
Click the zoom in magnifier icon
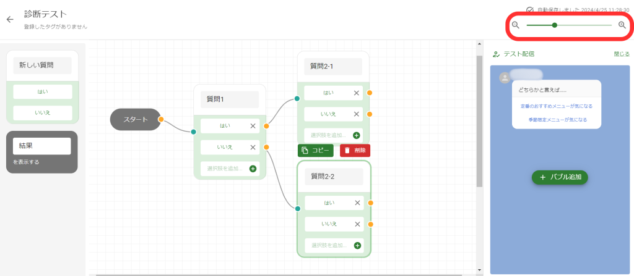622,25
